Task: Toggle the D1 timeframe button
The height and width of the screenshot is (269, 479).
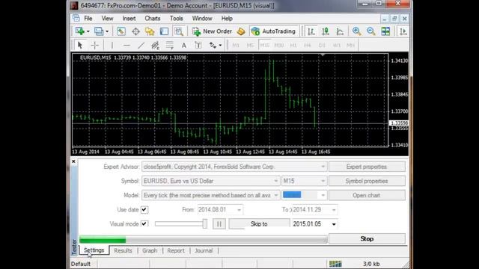Action: point(322,45)
